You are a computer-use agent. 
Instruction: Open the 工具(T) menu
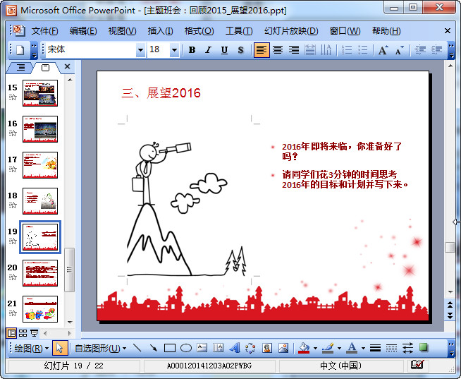[x=239, y=31]
